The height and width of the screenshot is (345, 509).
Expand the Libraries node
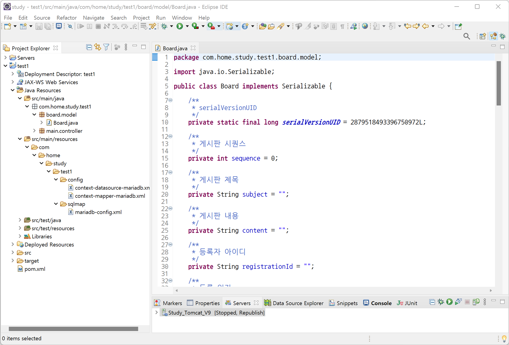[20, 236]
